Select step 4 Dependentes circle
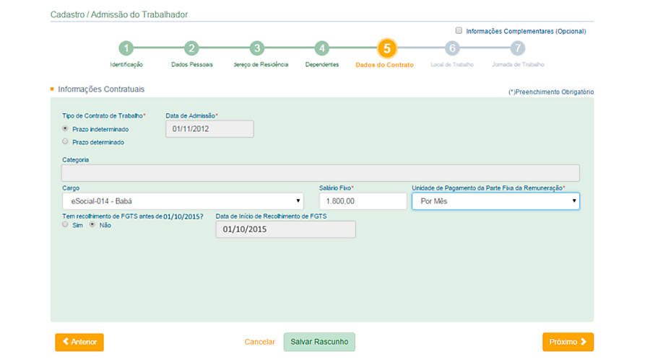The width and height of the screenshot is (650, 362). coord(322,49)
